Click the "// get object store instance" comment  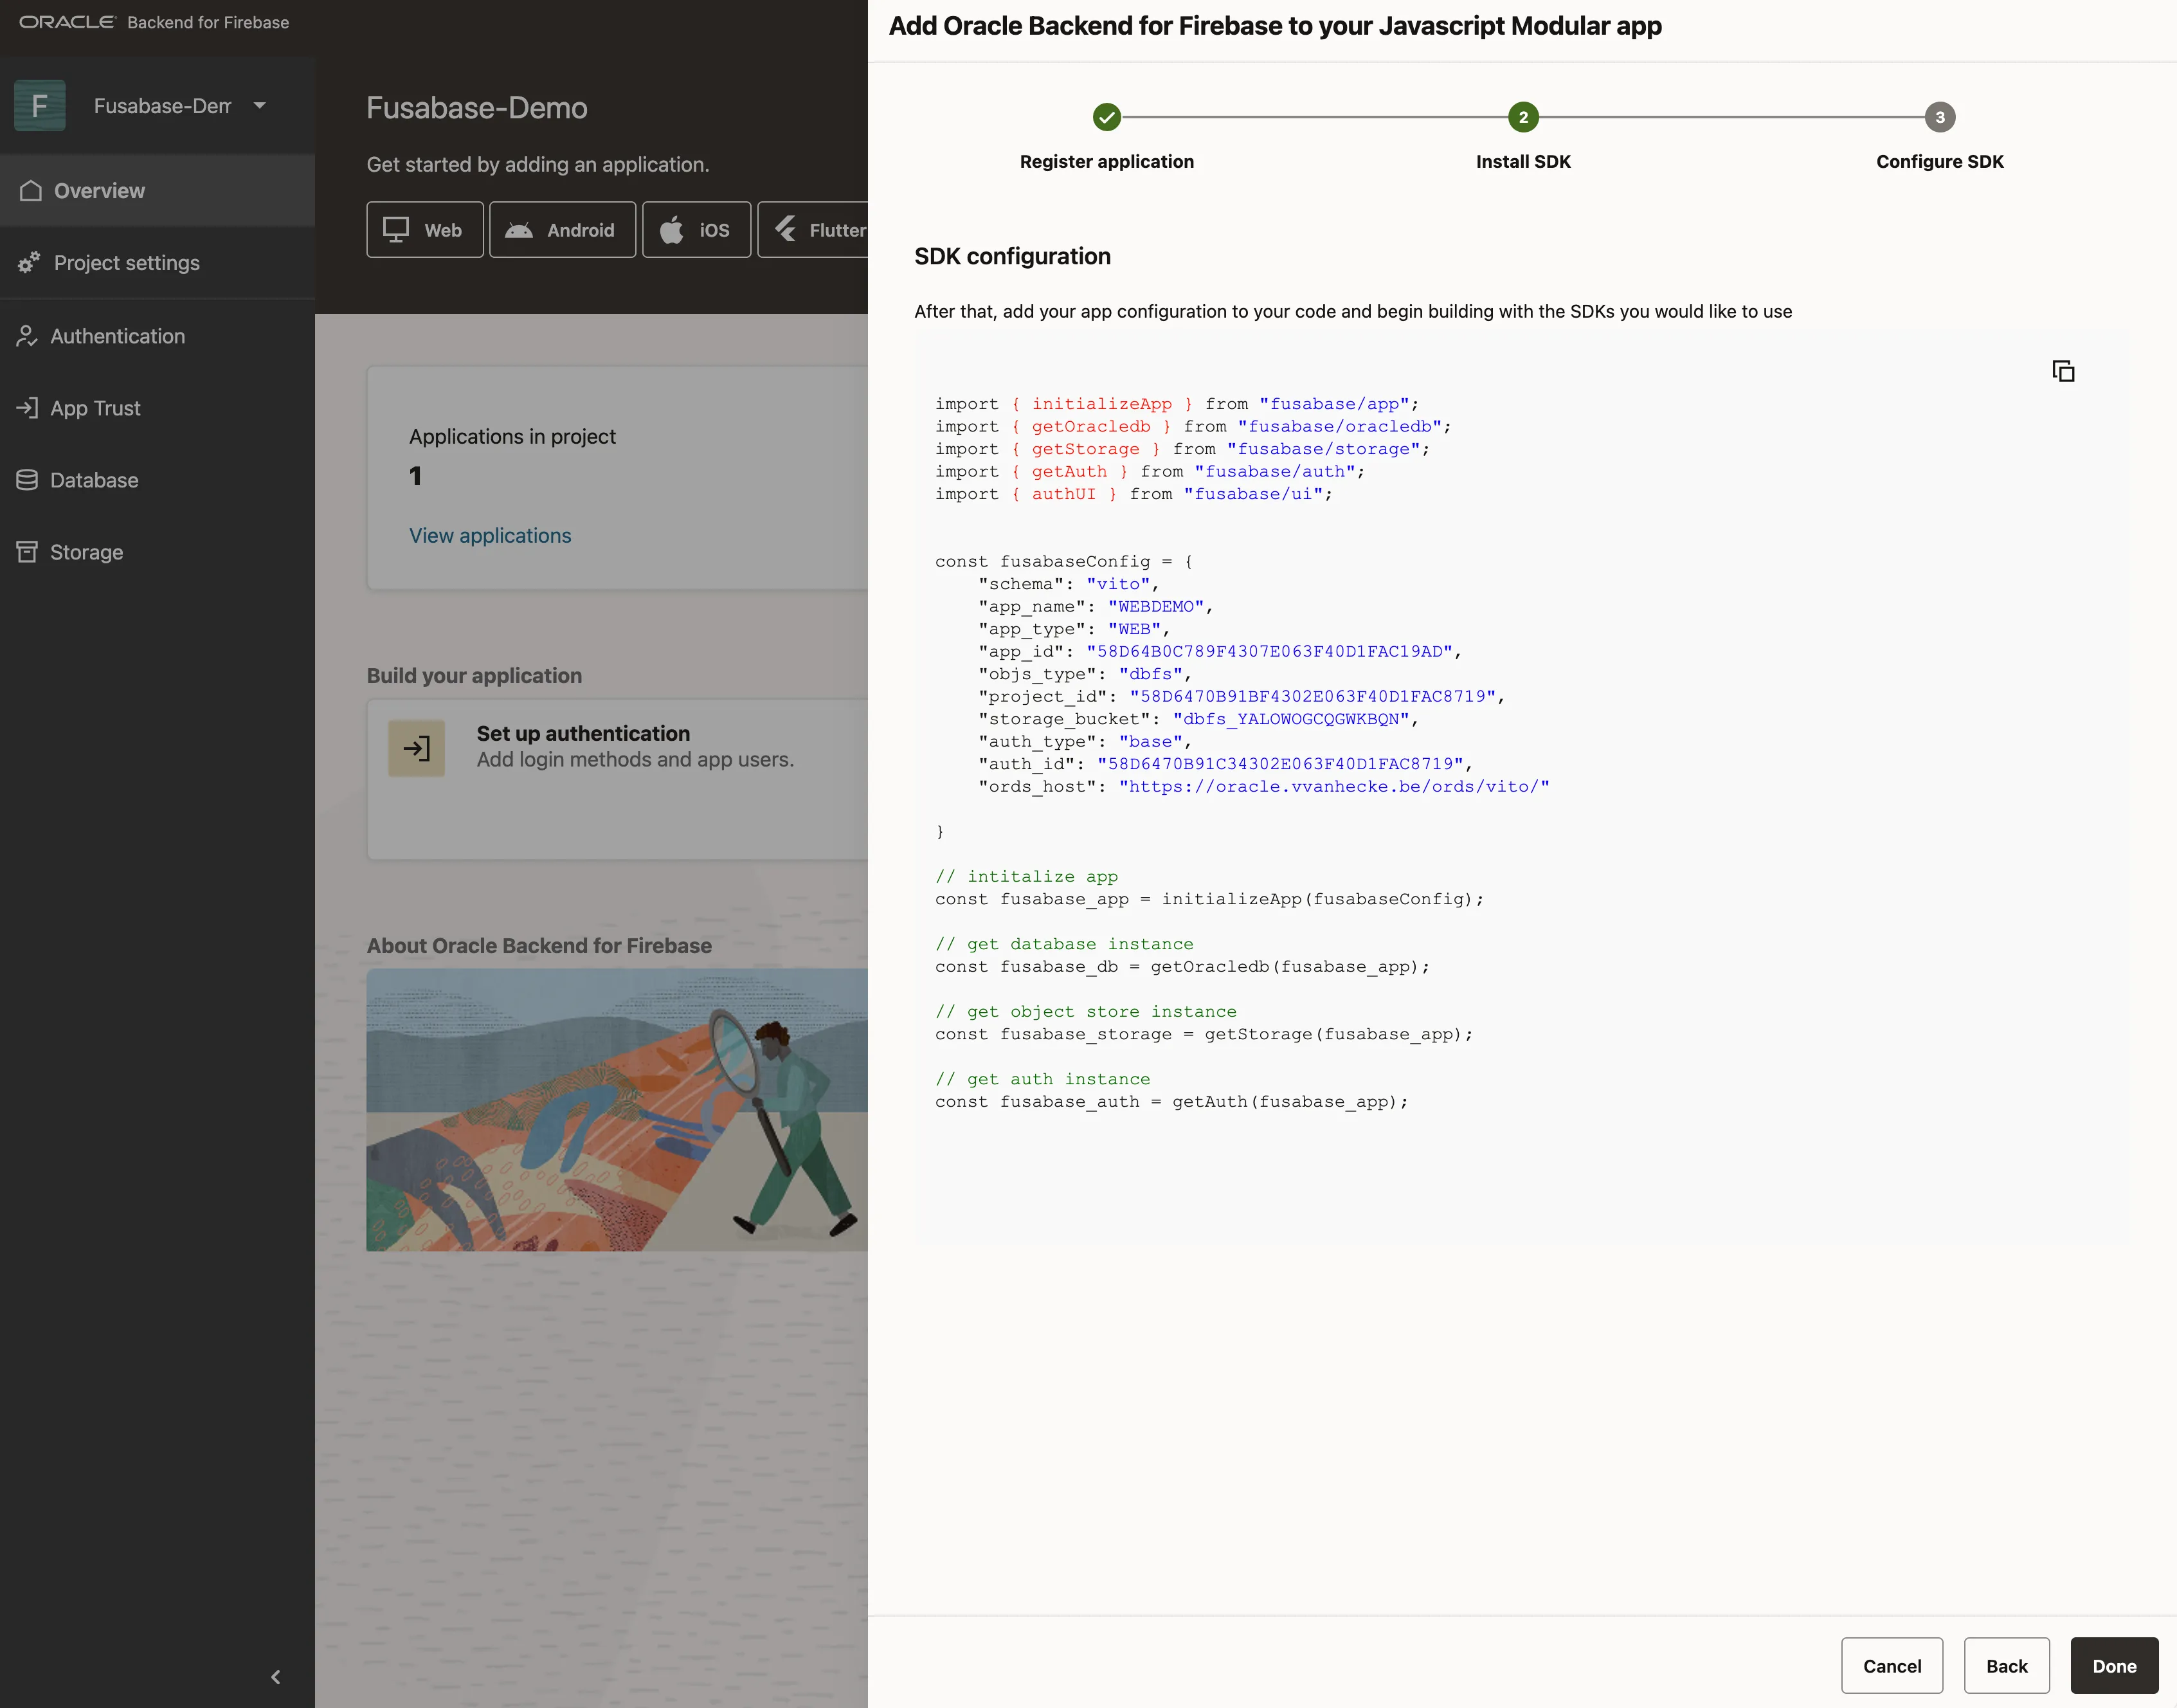click(1085, 1011)
